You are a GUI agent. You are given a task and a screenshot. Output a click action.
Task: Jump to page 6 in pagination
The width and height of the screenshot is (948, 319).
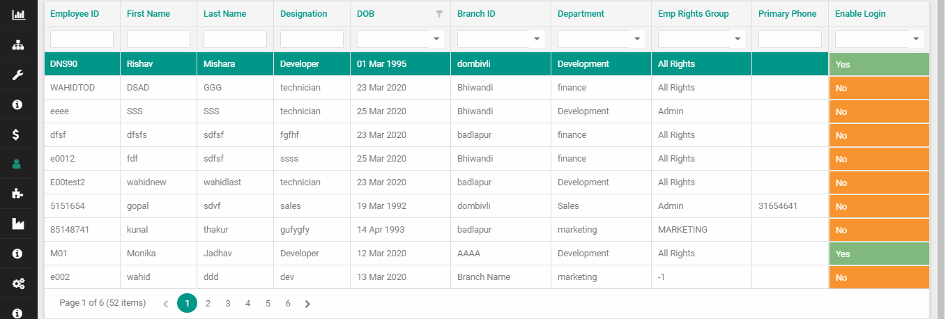287,304
